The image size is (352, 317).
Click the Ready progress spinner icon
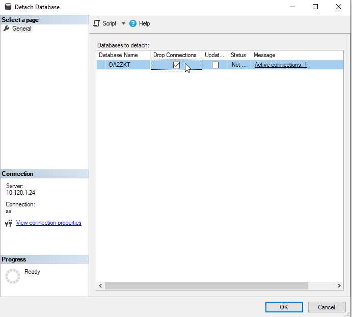tap(13, 276)
